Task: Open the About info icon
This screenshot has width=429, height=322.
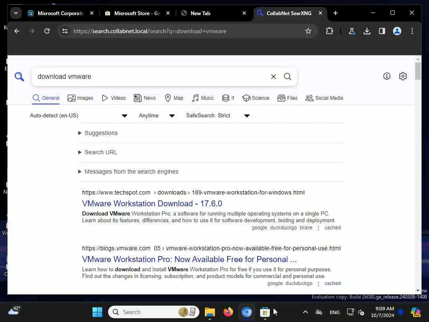Action: coord(387,76)
